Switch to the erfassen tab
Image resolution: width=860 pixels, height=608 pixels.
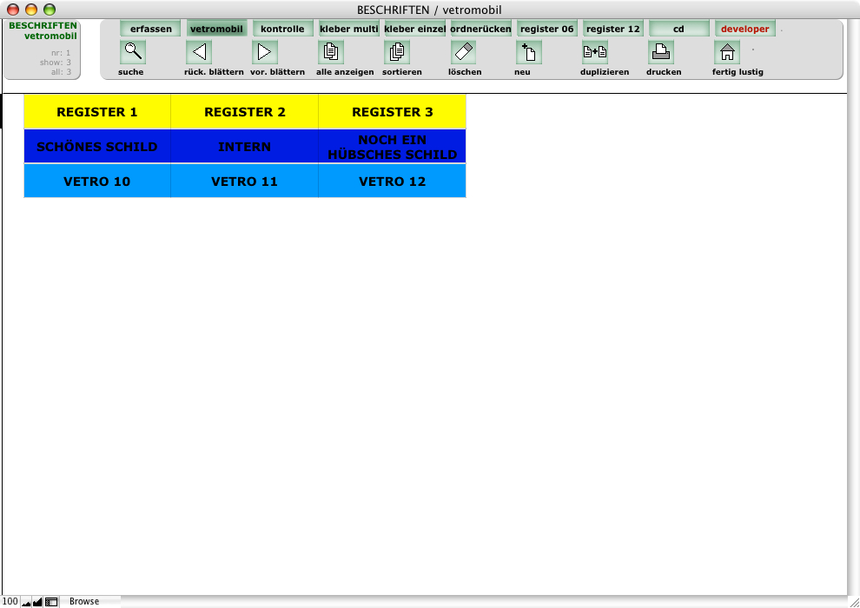point(150,29)
